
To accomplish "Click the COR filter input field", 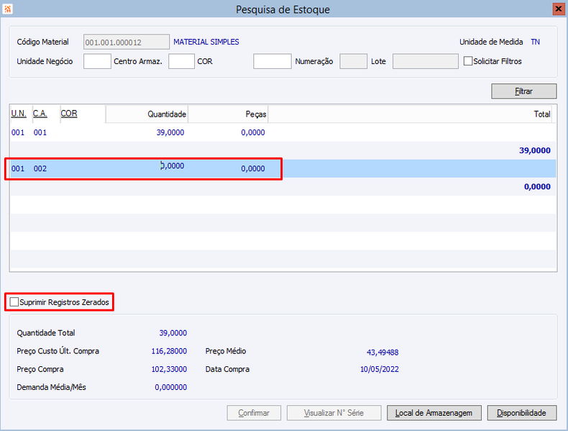I will [272, 61].
